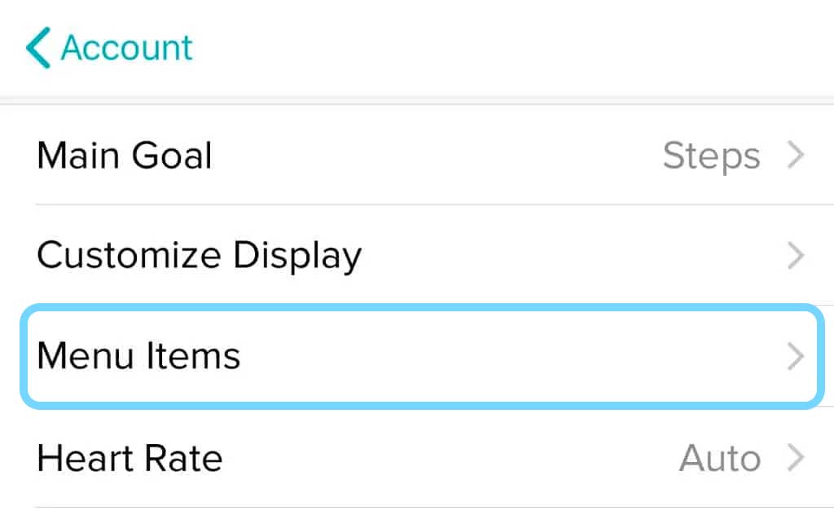Click the Account back link text
Screen dimensions: 834x515
[x=126, y=47]
